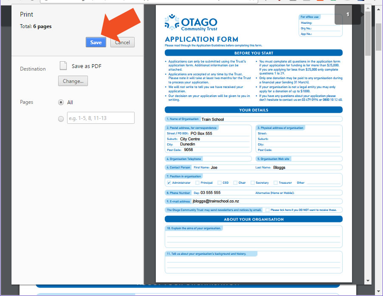The height and width of the screenshot is (296, 383).
Task: Select the custom page range radio button
Action: pos(61,118)
